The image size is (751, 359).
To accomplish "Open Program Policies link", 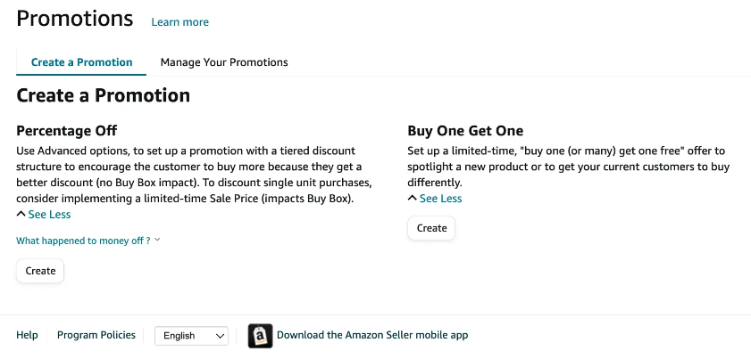I will (96, 335).
